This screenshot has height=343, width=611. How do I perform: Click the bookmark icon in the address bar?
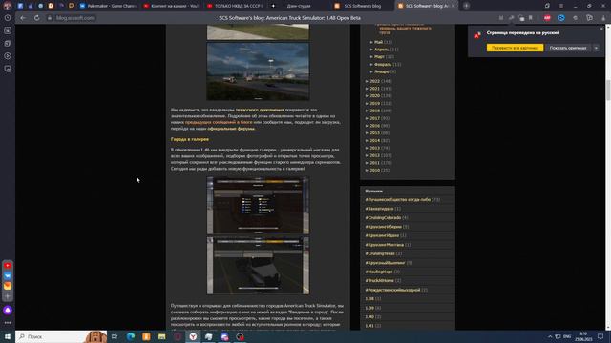531,18
